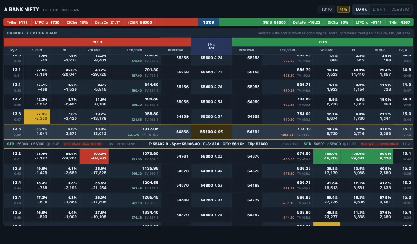Sort by calls-side VOLUME column header
Screen dimensions: 417x244
(94, 50)
